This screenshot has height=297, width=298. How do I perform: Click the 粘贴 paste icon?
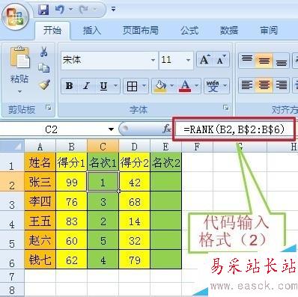(x=19, y=58)
